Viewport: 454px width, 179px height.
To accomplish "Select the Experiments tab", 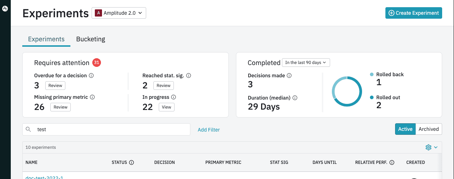I will tap(46, 39).
